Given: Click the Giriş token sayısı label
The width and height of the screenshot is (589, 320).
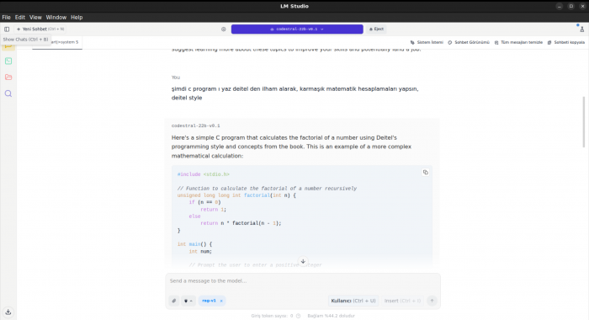Looking at the screenshot, I should tap(269, 316).
